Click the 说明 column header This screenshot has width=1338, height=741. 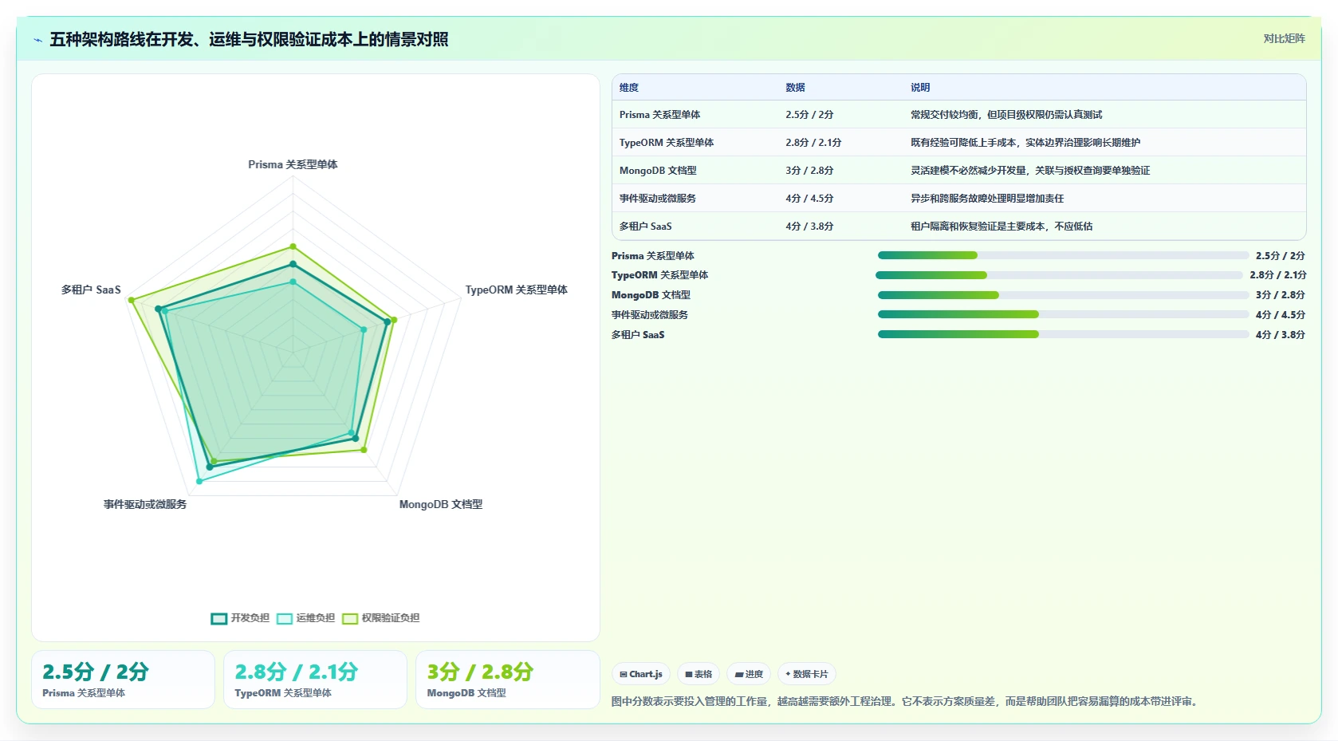click(920, 88)
